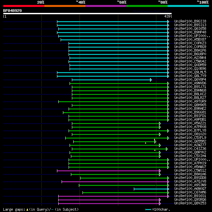212x212 pixels.
Task: Click the UniRef100_Q8H965 label
Action: pos(190,105)
